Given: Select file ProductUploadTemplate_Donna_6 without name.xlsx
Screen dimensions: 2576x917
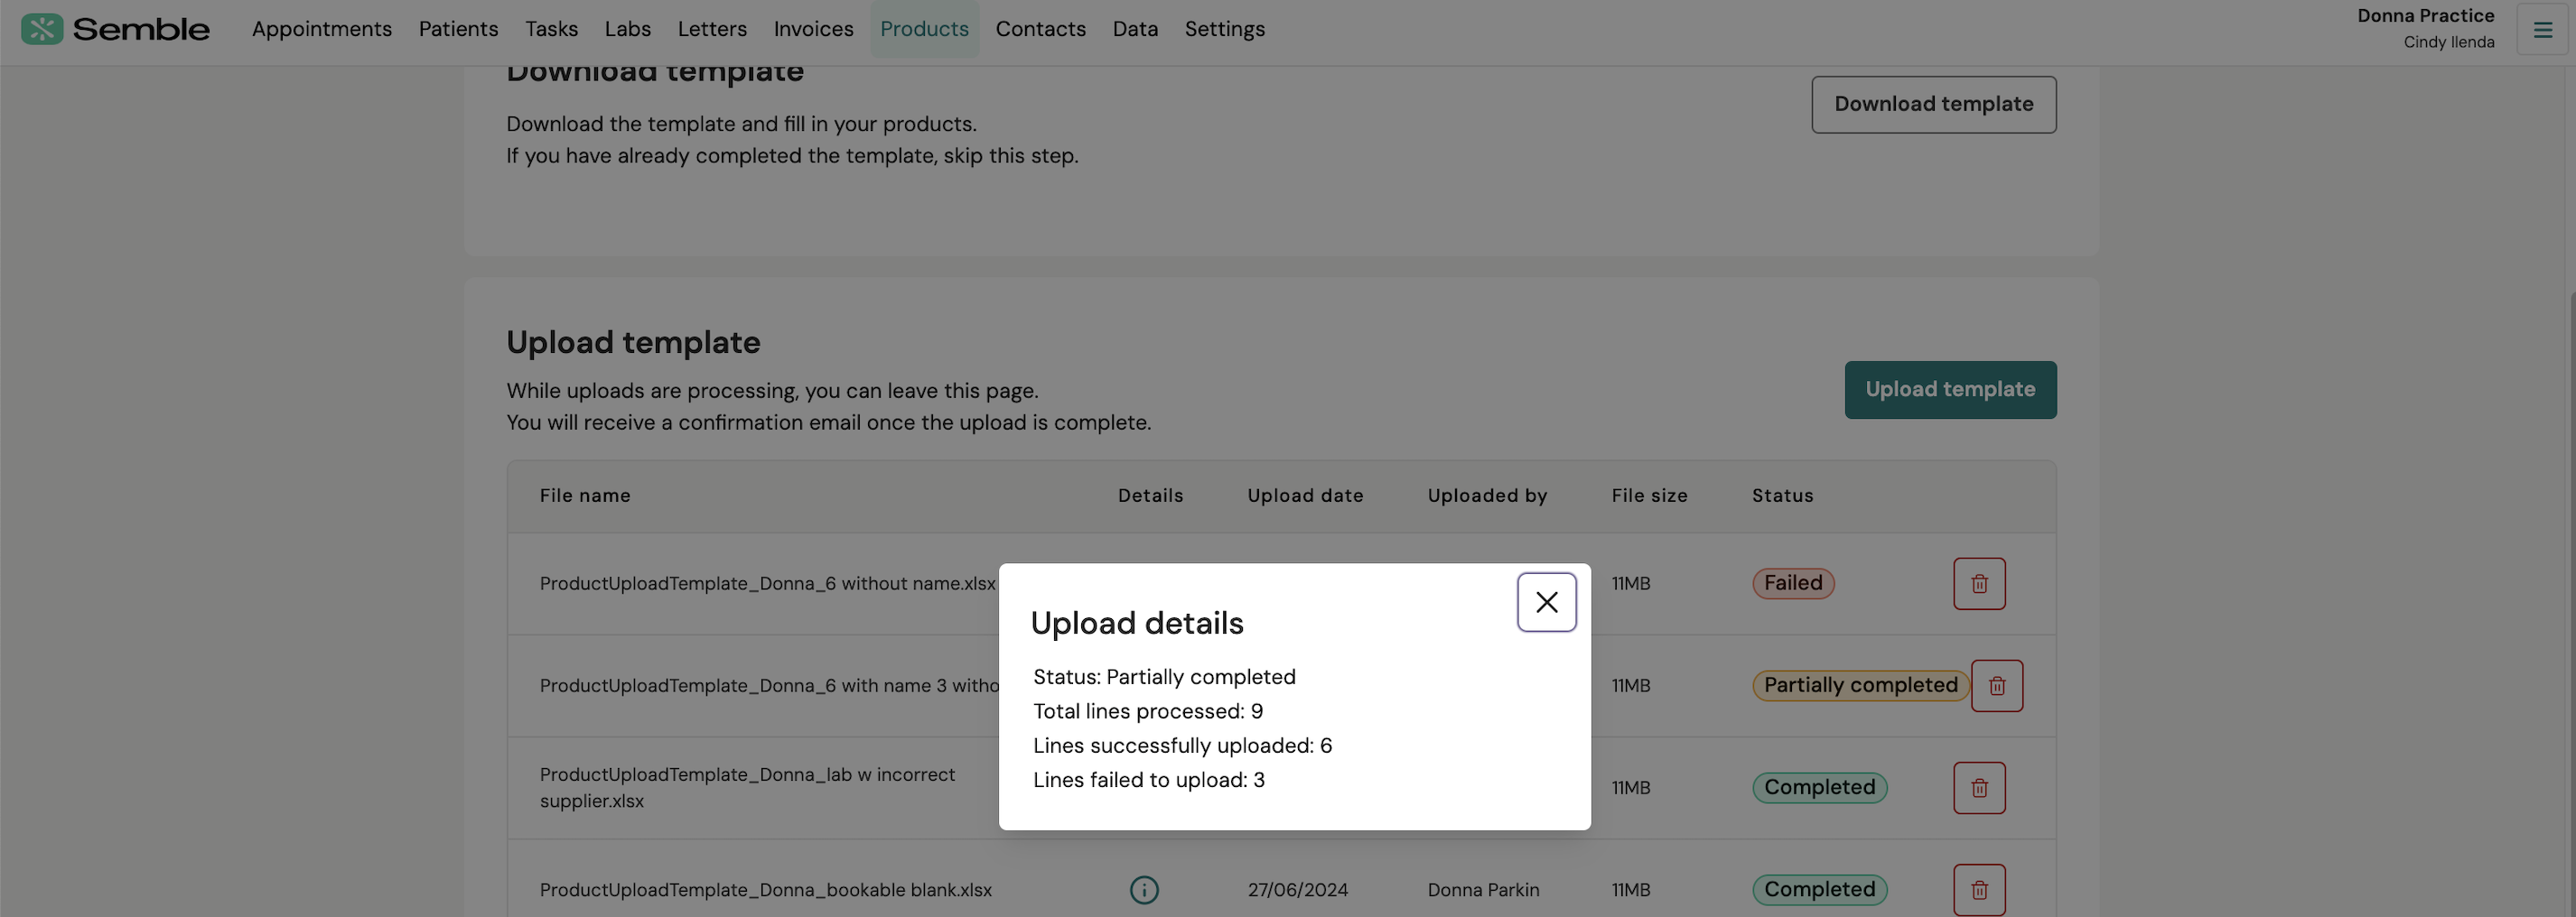Looking at the screenshot, I should point(767,583).
